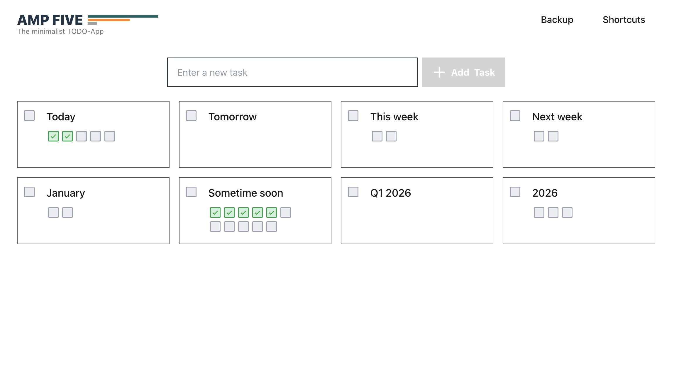Screen dimensions: 674x378
Task: Open the January list title
Action: (66, 193)
